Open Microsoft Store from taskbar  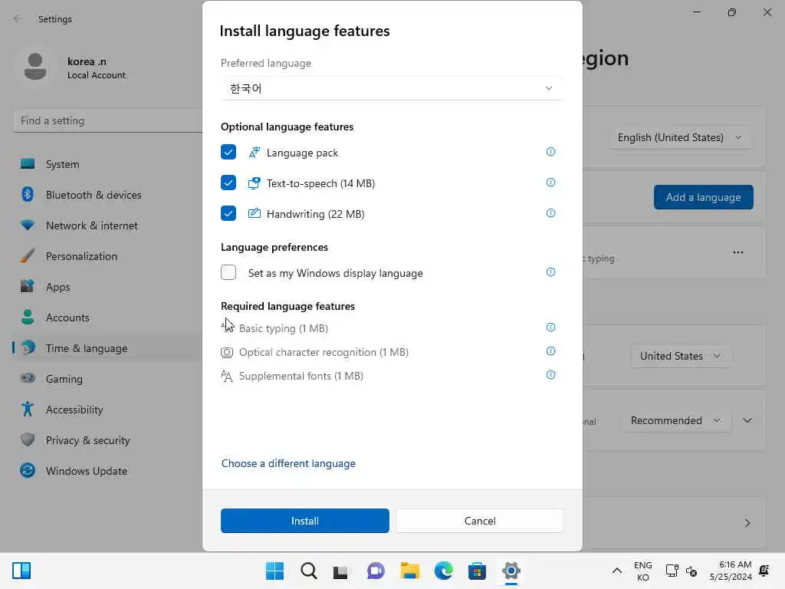point(477,571)
